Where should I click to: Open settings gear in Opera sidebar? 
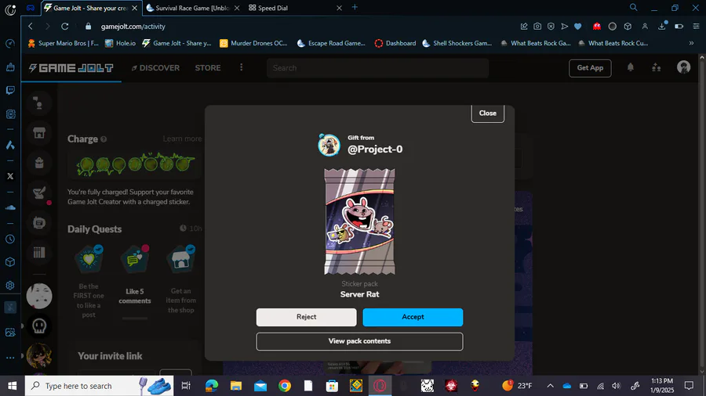[10, 286]
